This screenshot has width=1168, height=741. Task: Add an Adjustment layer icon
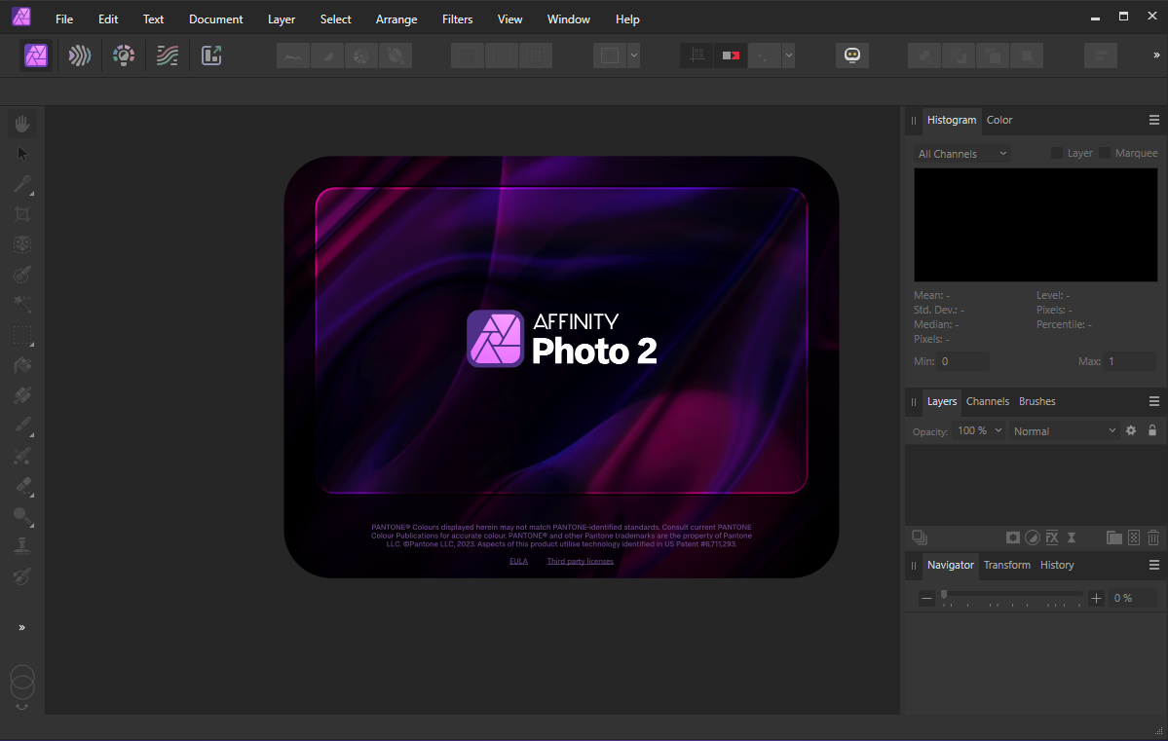coord(1033,537)
